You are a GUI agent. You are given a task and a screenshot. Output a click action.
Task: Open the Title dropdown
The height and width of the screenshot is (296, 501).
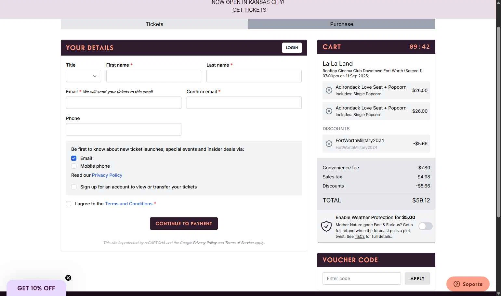[x=84, y=76]
